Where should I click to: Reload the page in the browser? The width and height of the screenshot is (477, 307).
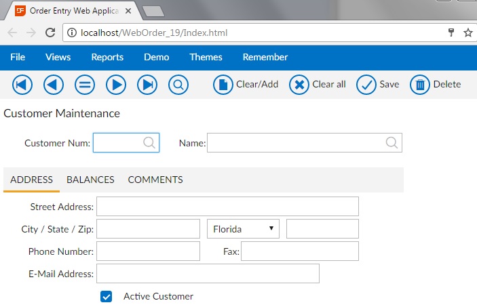pos(50,33)
